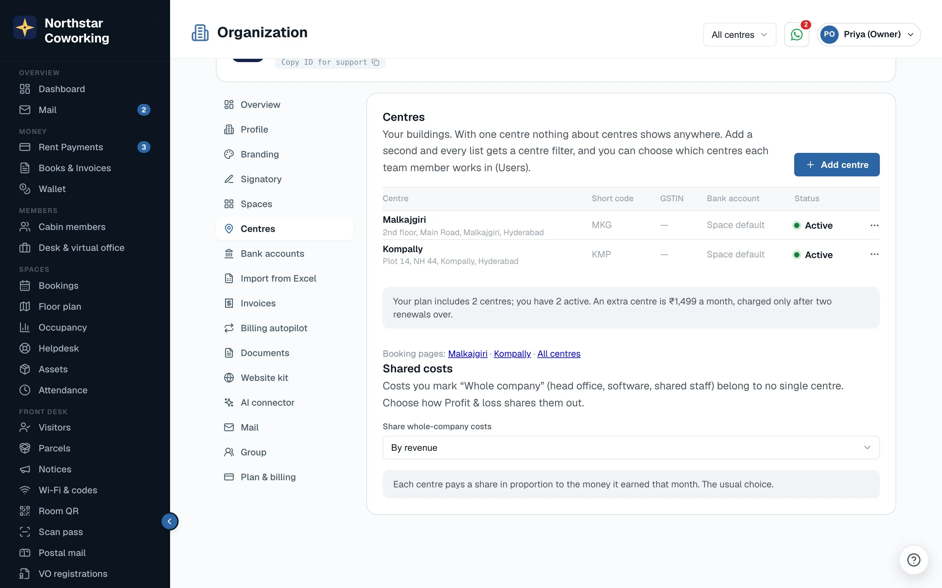942x588 pixels.
Task: Open Parcels in the sidebar
Action: [x=85, y=449]
